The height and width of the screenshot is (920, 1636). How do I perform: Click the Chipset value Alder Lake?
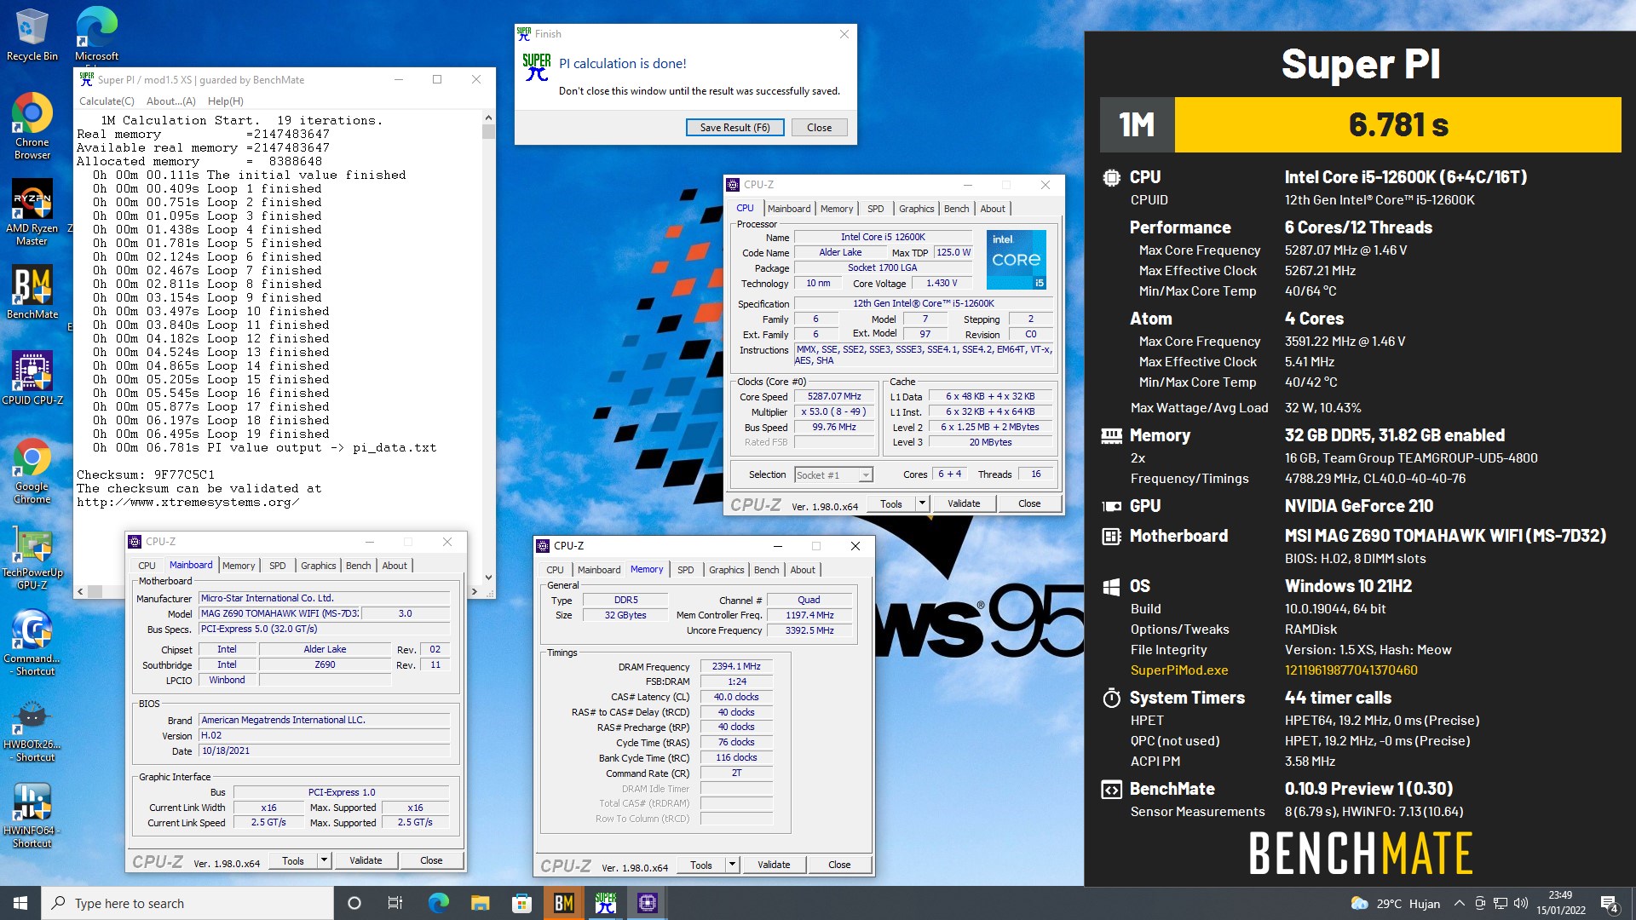pyautogui.click(x=325, y=649)
